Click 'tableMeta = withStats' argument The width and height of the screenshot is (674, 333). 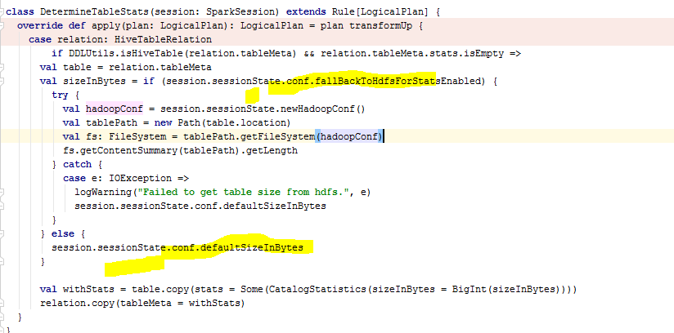pyautogui.click(x=180, y=303)
